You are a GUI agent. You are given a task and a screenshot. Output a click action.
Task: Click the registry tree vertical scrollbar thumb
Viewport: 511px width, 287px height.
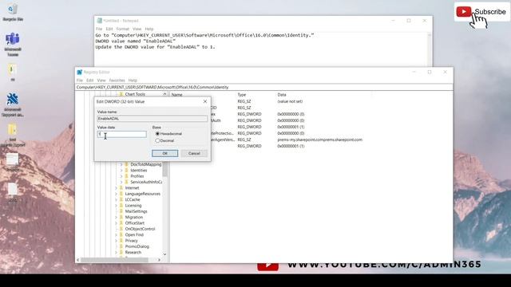[165, 170]
